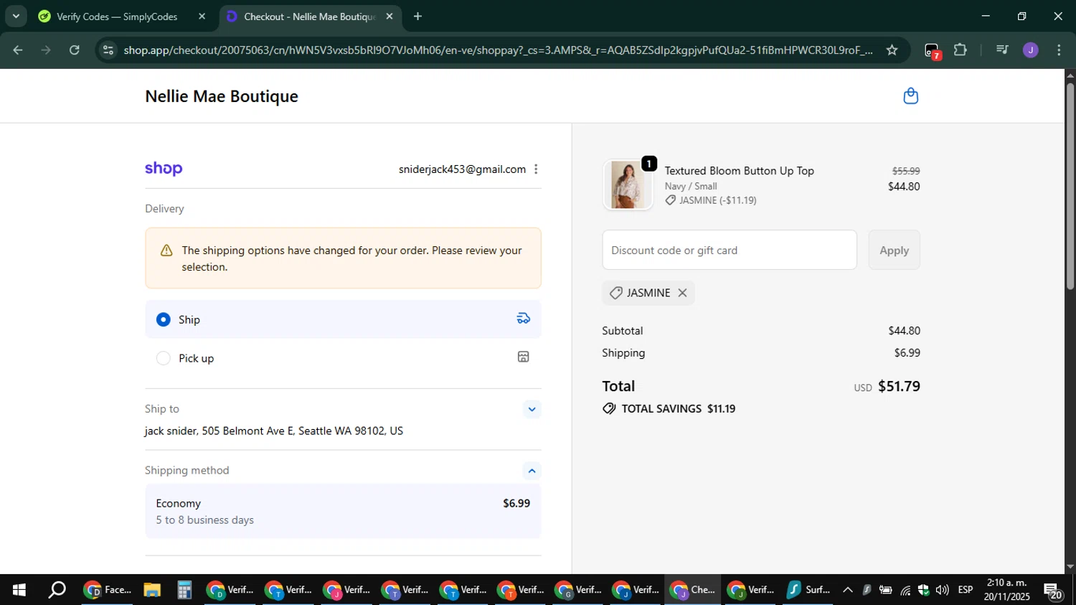Apply the discount code

(x=894, y=250)
